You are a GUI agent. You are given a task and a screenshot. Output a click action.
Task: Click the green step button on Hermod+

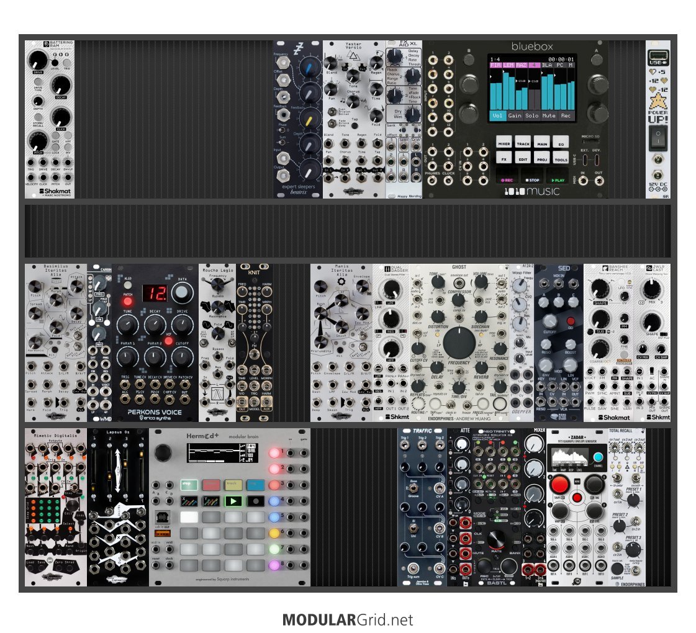(189, 485)
